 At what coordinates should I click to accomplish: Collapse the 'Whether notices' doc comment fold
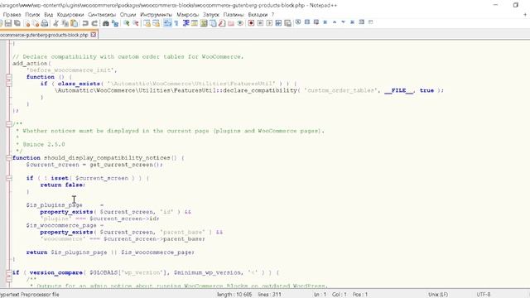(x=9, y=124)
